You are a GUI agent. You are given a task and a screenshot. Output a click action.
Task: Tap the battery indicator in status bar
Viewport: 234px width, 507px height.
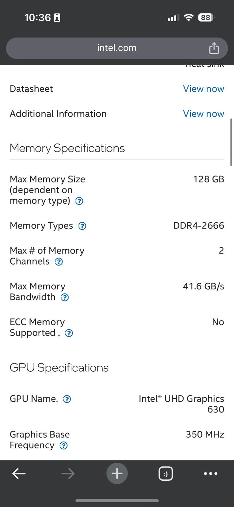point(206,17)
